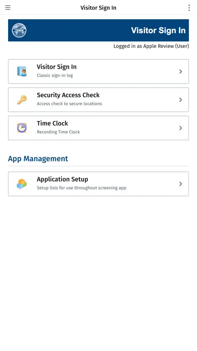The height and width of the screenshot is (351, 197).
Task: Click the blue Visitor Sign In banner title
Action: pyautogui.click(x=158, y=30)
